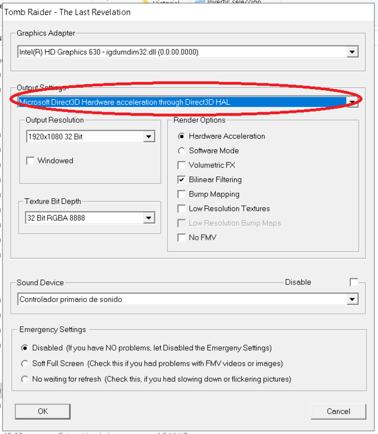Uncheck Bilinear Filtering option

[181, 180]
